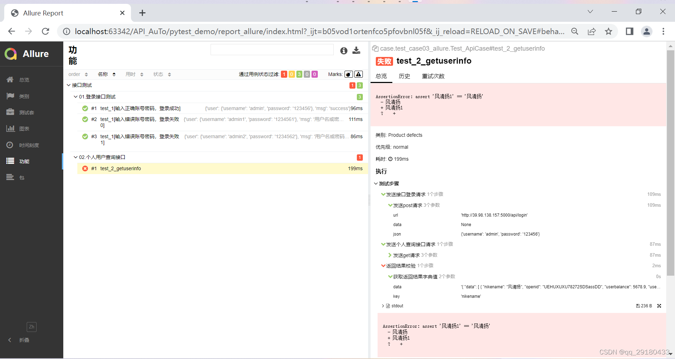Viewport: 675px width, 359px height.
Task: Sort the tree by 名称
Action: pyautogui.click(x=107, y=74)
